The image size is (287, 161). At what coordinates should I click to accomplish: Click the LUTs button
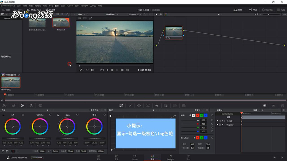coord(18,10)
